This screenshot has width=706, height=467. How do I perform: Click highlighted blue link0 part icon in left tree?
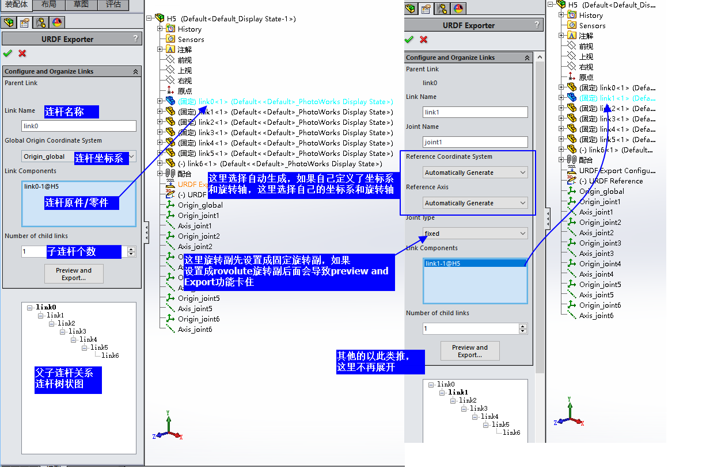click(x=170, y=101)
